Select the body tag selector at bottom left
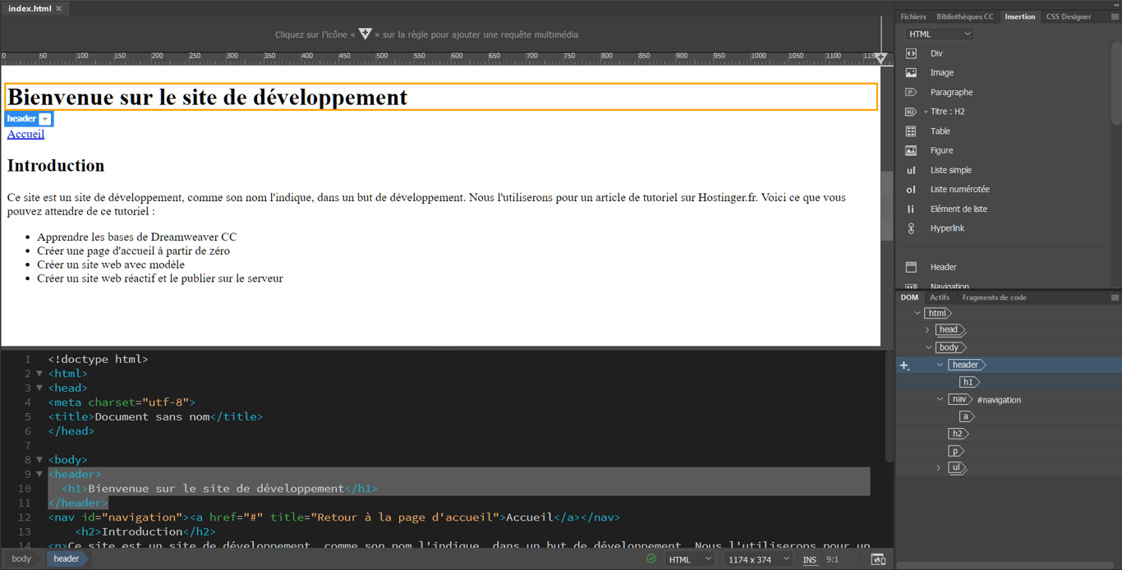 click(21, 559)
